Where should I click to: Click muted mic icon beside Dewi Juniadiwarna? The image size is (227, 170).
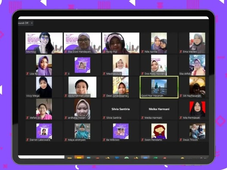104,96
